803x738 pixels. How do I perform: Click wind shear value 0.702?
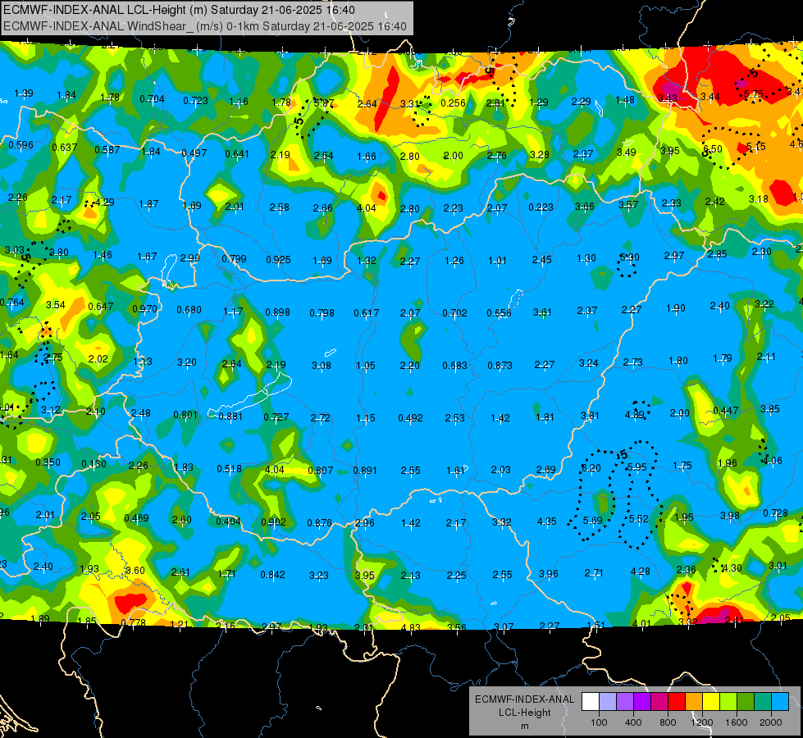click(x=454, y=313)
